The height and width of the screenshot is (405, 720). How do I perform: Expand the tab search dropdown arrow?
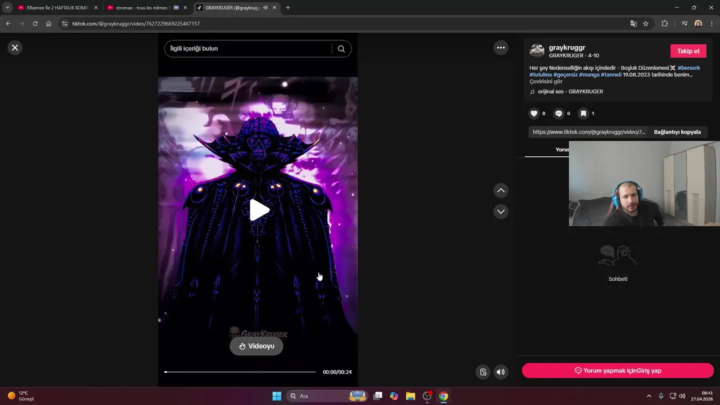[7, 8]
